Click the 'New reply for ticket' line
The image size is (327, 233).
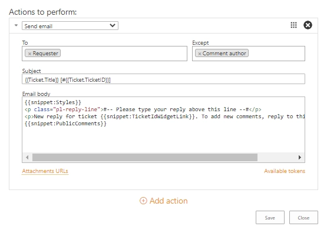coord(164,116)
